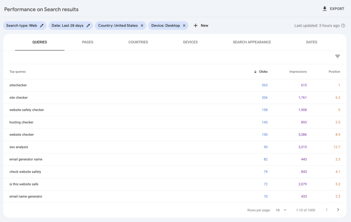
Task: Expand the Rows per page dropdown
Action: coord(281,210)
